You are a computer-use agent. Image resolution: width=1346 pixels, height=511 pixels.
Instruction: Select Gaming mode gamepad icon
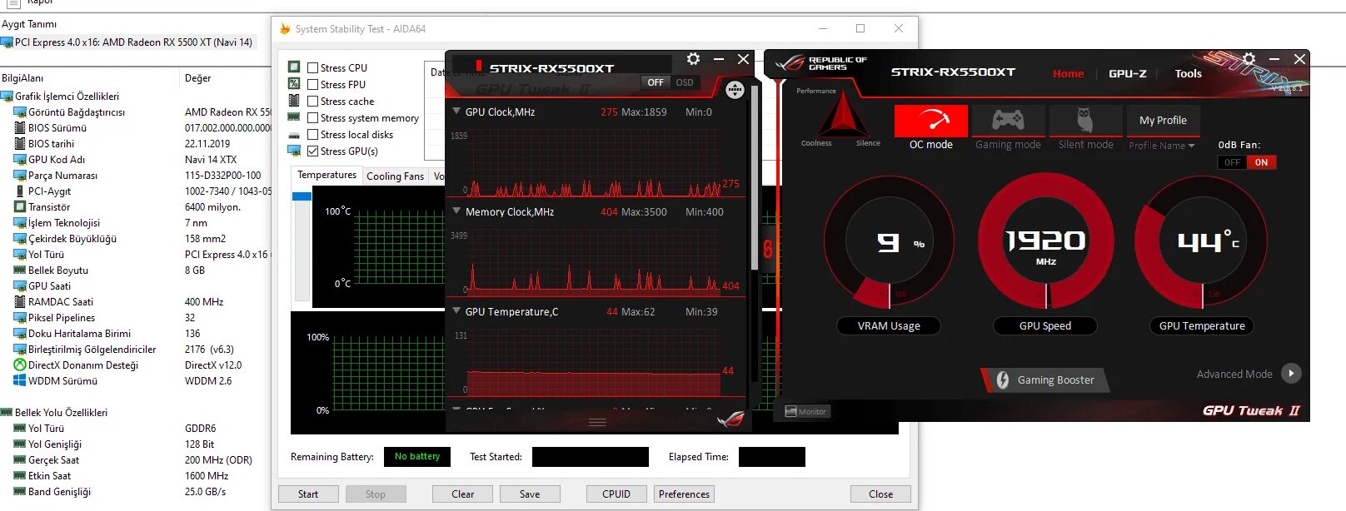[1008, 122]
